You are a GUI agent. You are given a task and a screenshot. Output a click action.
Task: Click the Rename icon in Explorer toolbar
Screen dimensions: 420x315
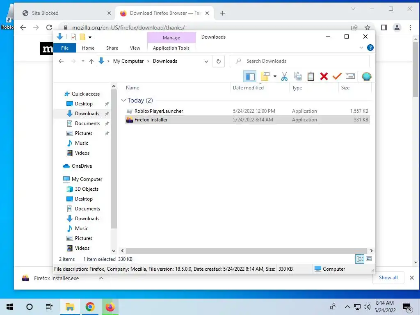point(350,77)
